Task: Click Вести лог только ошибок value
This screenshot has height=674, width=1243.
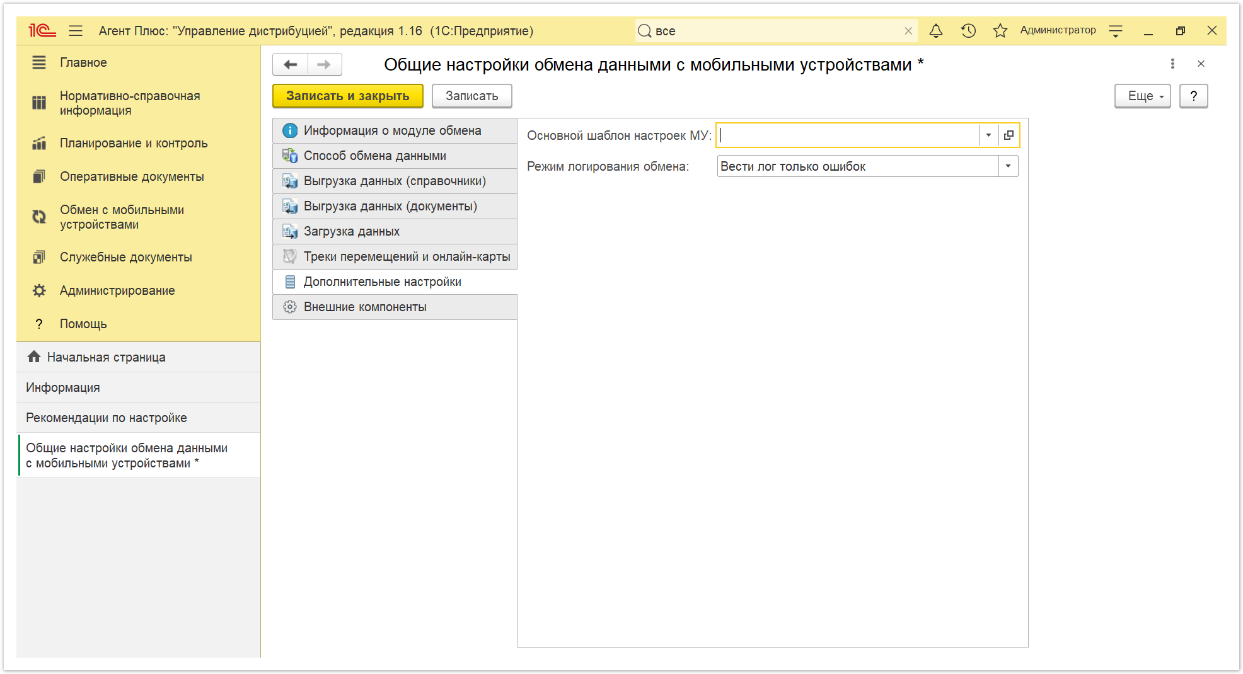Action: tap(793, 166)
